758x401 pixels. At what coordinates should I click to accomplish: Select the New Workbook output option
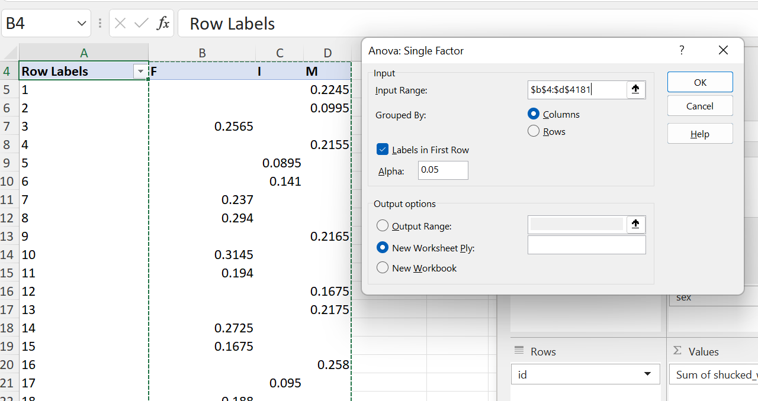pos(383,268)
